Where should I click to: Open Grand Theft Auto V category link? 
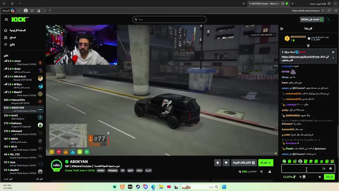80,170
